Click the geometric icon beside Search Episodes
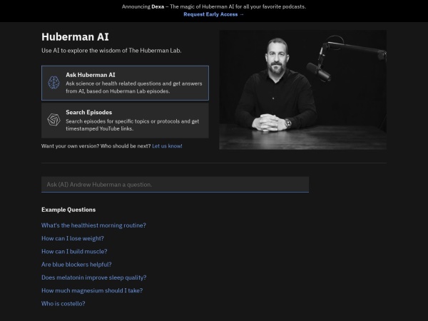This screenshot has height=321, width=428. [53, 120]
